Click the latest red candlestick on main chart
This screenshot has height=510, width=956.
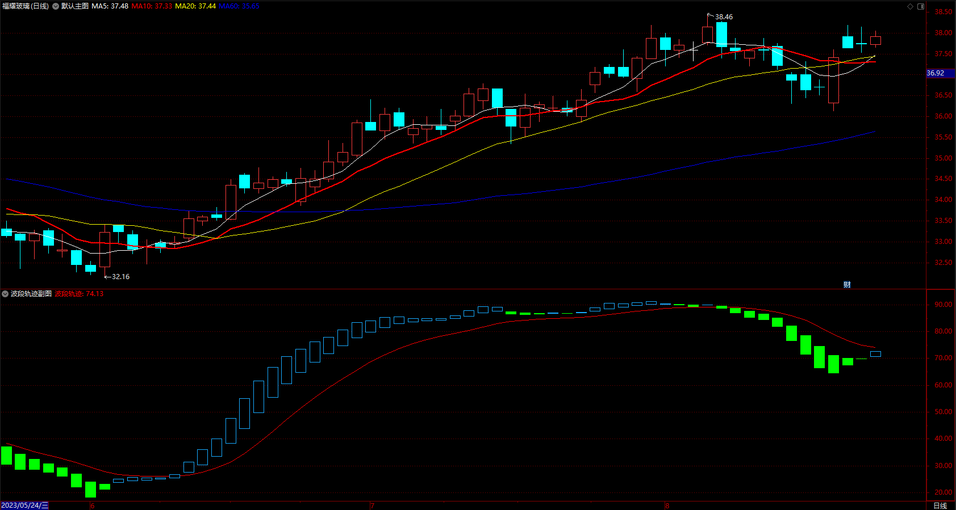pyautogui.click(x=875, y=40)
